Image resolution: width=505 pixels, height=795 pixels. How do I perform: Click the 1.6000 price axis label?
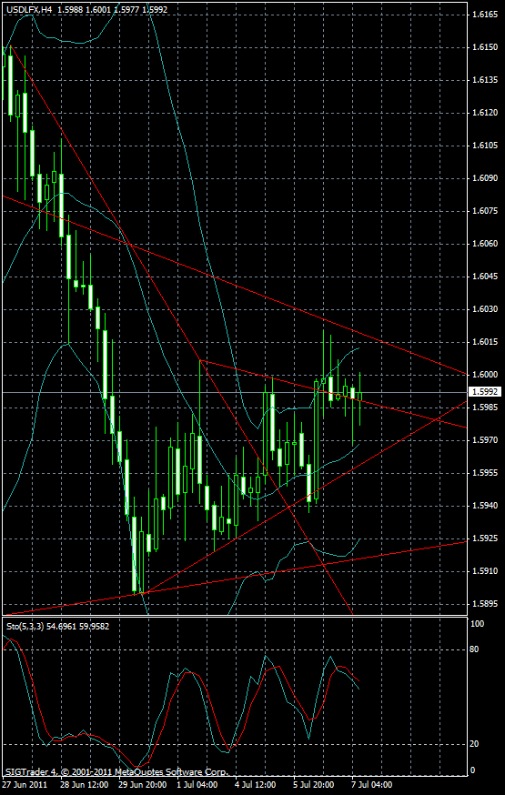pyautogui.click(x=484, y=375)
